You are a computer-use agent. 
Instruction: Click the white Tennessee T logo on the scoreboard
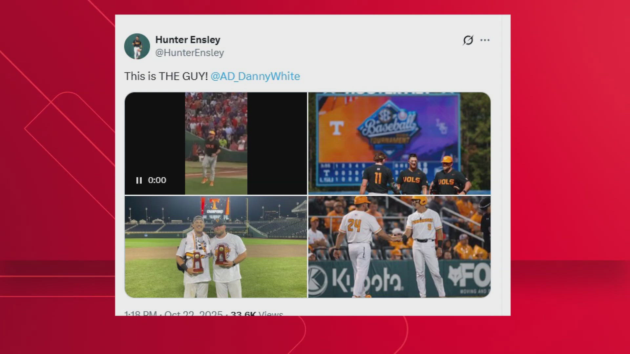pyautogui.click(x=336, y=128)
